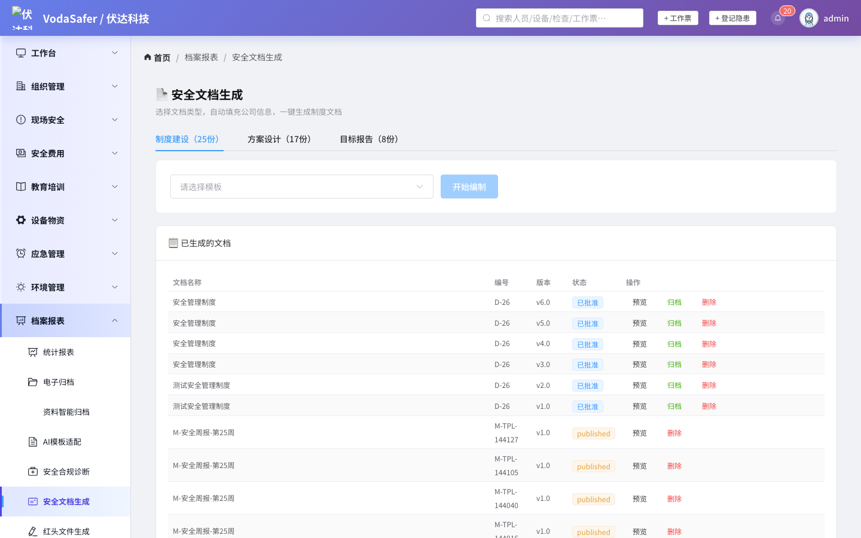861x538 pixels.
Task: Click the 安全费用 money icon
Action: (21, 153)
